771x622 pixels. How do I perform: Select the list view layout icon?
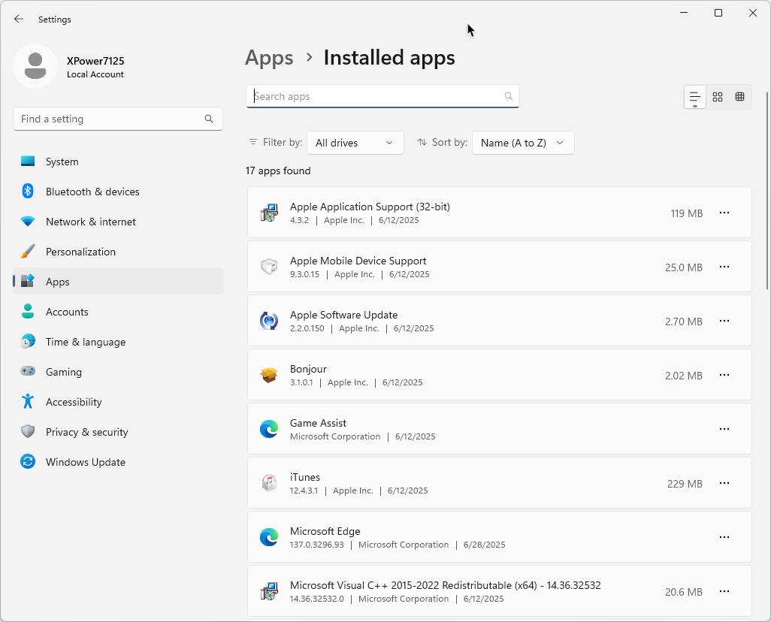695,97
